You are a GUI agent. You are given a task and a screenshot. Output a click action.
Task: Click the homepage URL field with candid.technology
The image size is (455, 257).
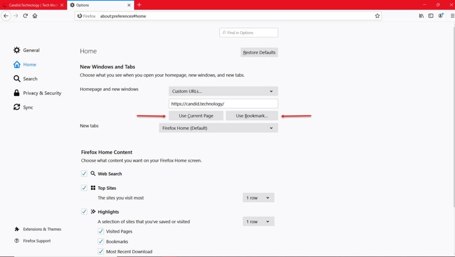coord(223,104)
